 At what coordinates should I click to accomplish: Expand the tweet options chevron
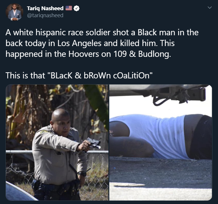click(x=210, y=7)
